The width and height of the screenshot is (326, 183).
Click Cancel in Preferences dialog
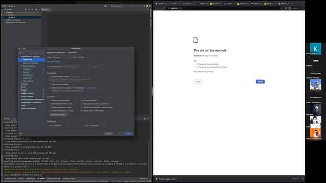click(x=108, y=133)
